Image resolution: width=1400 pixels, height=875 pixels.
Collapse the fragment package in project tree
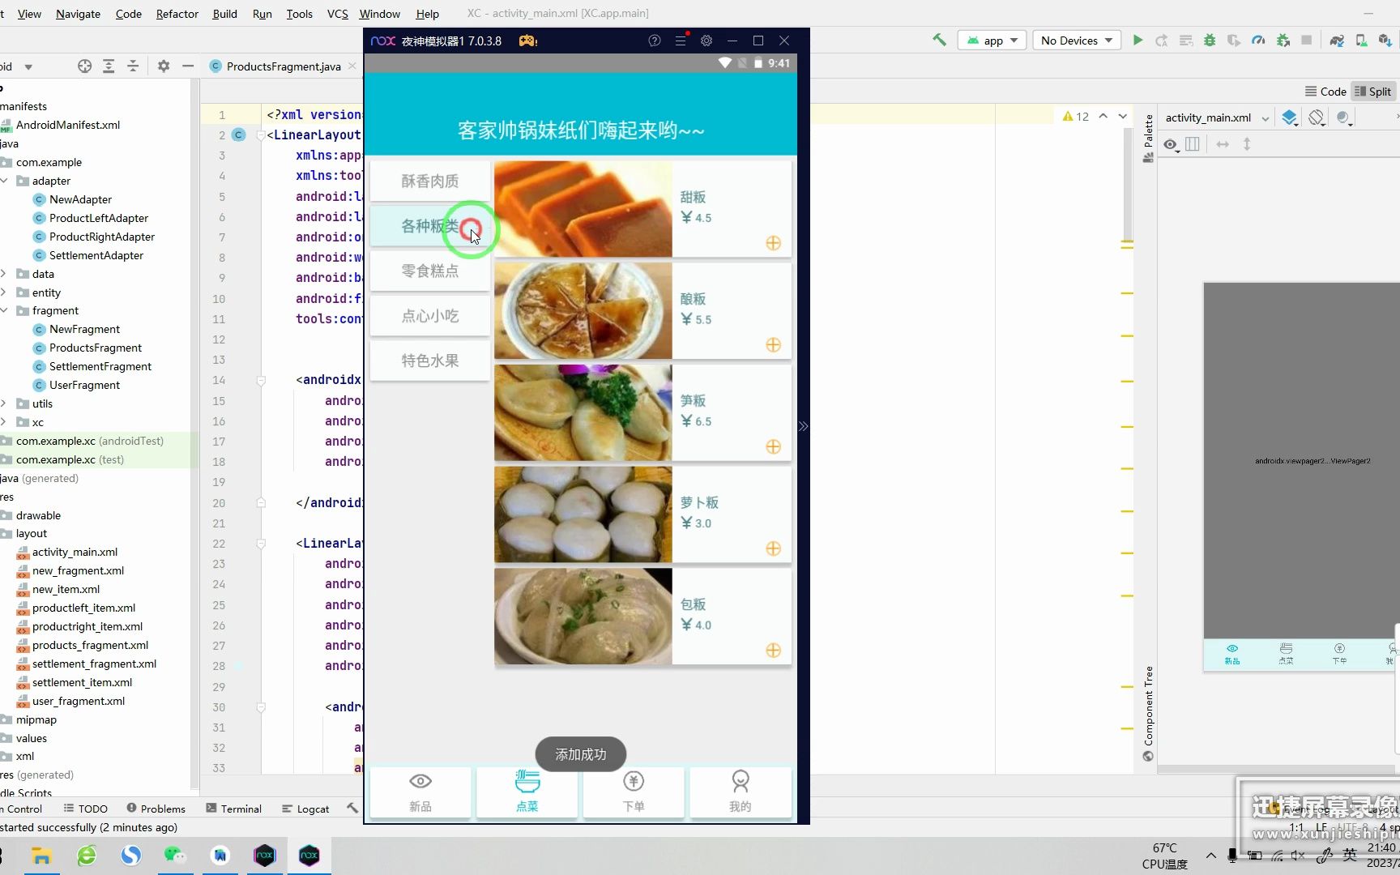click(6, 310)
